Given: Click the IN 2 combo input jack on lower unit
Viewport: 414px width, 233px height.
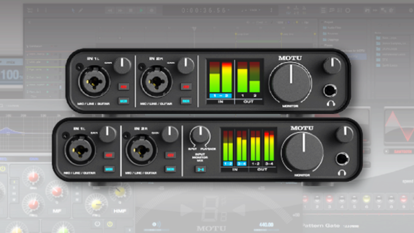Looking at the screenshot, I should 141,150.
